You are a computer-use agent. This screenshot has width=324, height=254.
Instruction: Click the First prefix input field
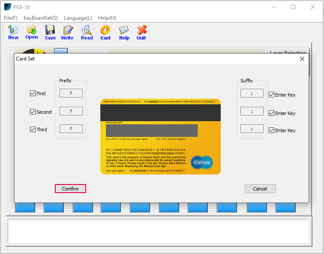pyautogui.click(x=71, y=94)
